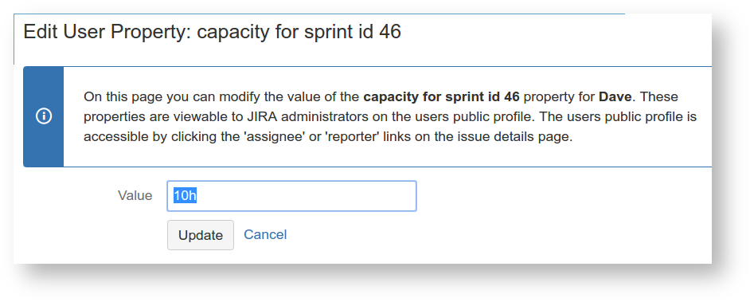Click the blue stripe of the info panel
Viewport: 750px width, 302px height.
(x=44, y=117)
